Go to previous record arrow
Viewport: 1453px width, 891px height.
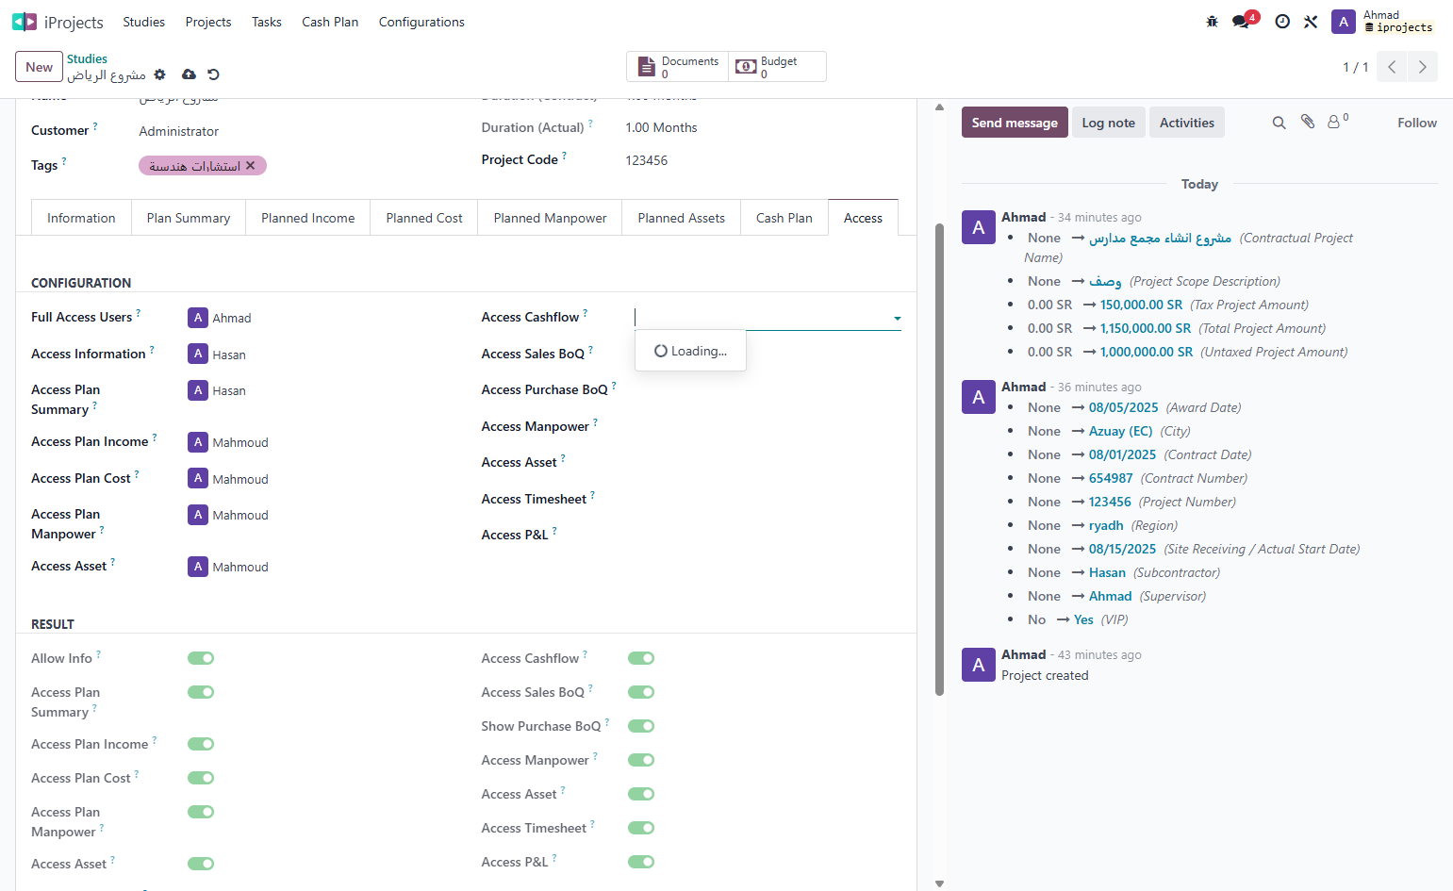pyautogui.click(x=1392, y=67)
